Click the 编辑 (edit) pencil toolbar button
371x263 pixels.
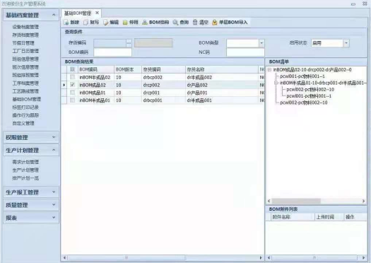pos(111,22)
